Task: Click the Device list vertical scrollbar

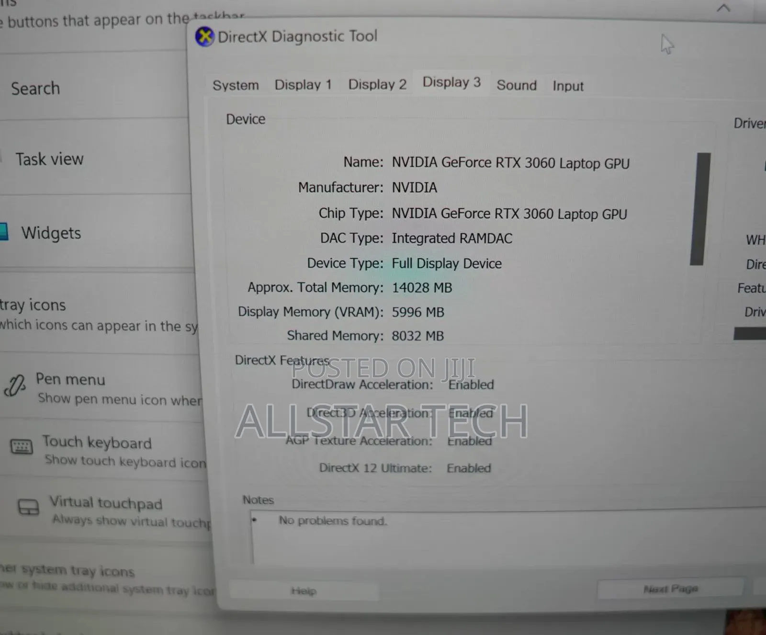Action: coord(700,209)
